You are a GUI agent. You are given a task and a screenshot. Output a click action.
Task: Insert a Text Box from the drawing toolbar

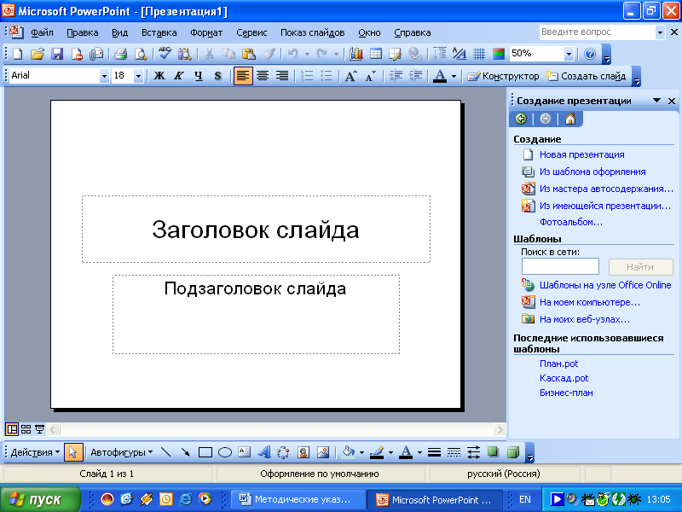[245, 452]
